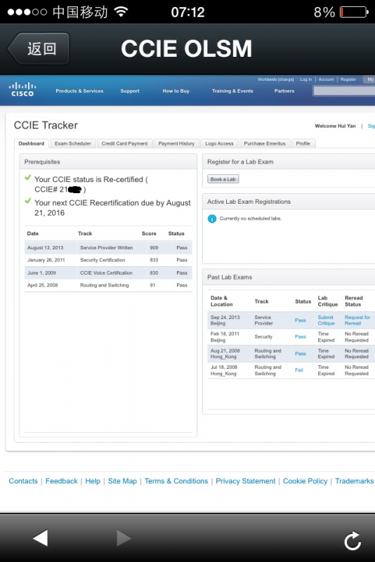Open the Purchase Emeritus tab

click(x=265, y=143)
